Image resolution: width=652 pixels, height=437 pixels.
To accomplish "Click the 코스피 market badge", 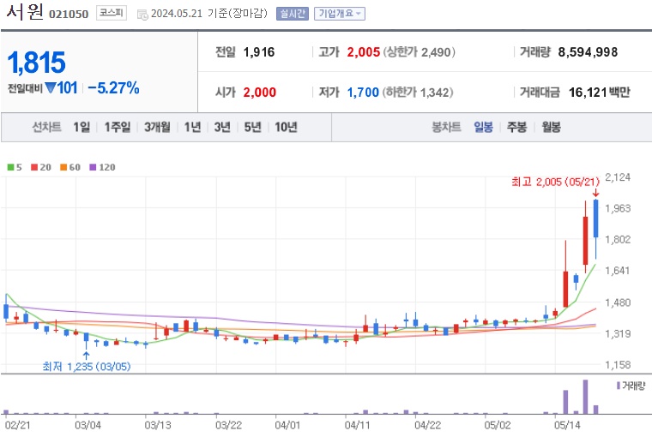I will (112, 13).
